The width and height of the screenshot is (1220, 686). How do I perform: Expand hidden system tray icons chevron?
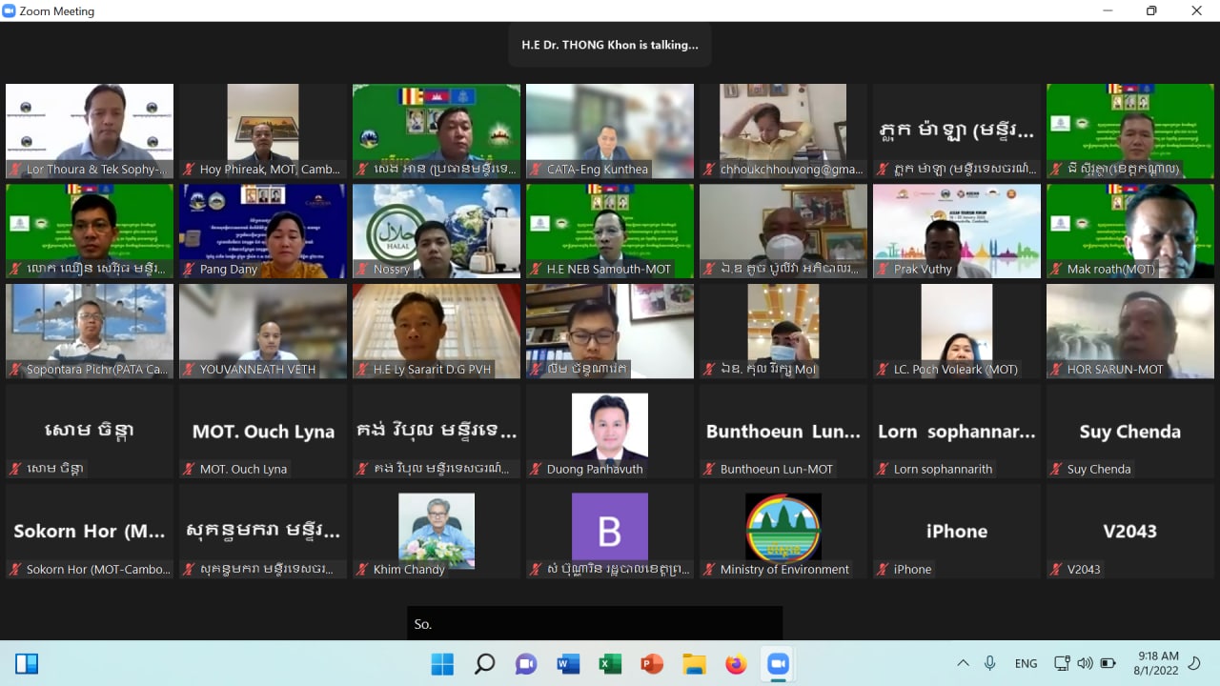963,664
